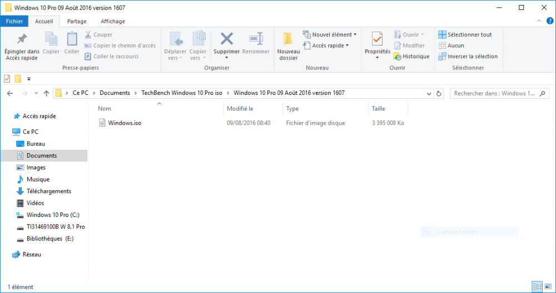
Task: Open the Fichier menu
Action: [x=14, y=21]
